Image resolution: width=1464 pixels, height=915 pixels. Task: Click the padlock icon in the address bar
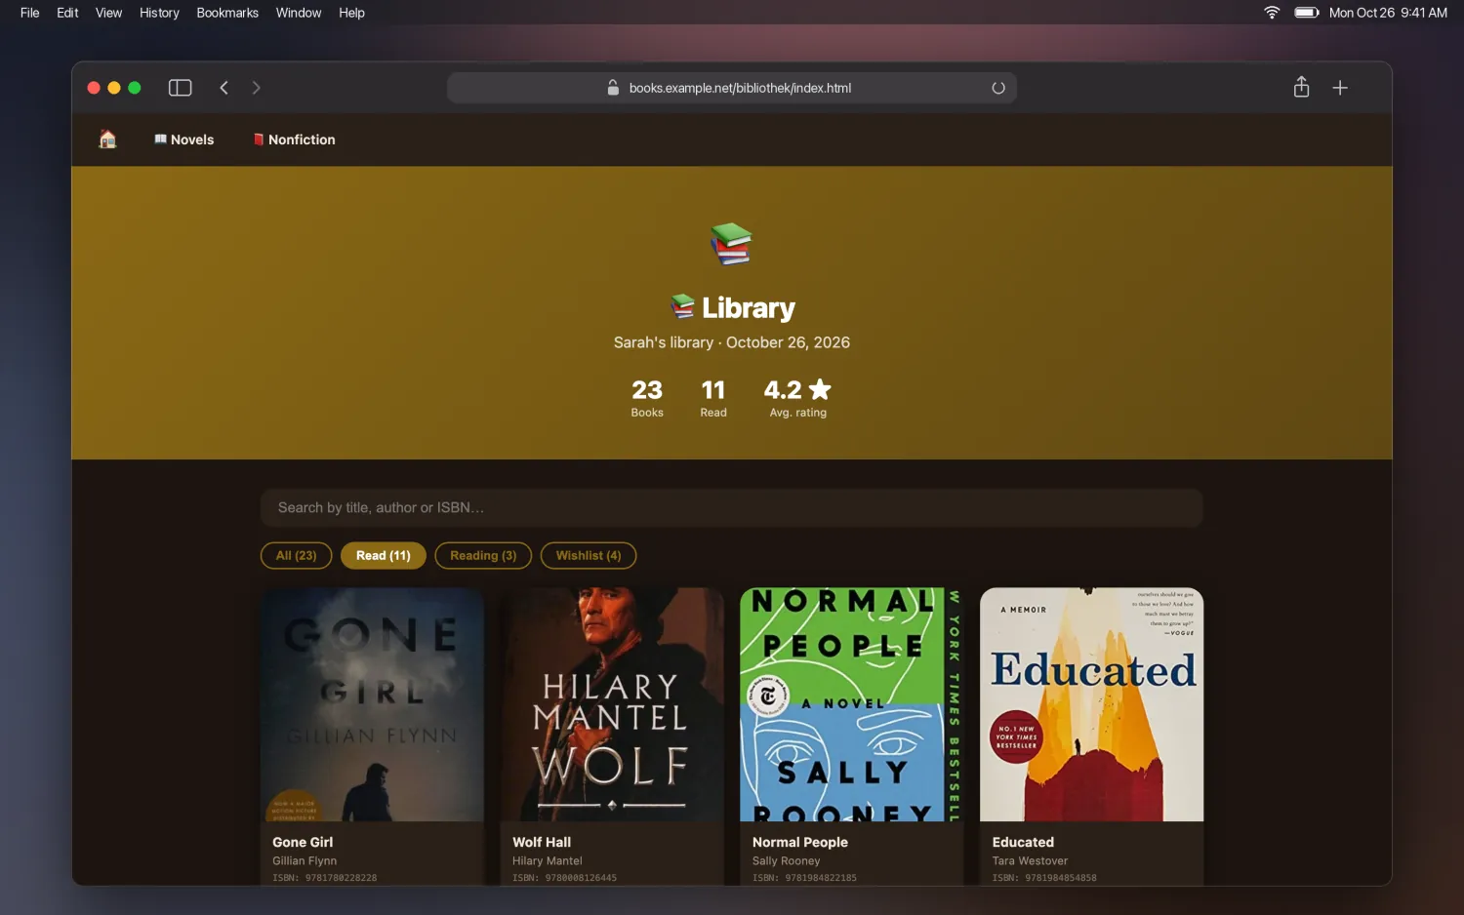click(613, 88)
